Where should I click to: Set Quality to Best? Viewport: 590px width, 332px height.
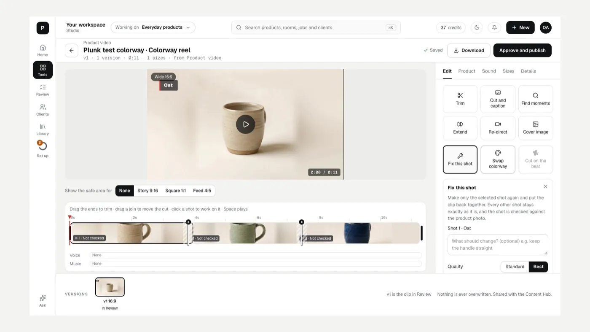click(538, 267)
